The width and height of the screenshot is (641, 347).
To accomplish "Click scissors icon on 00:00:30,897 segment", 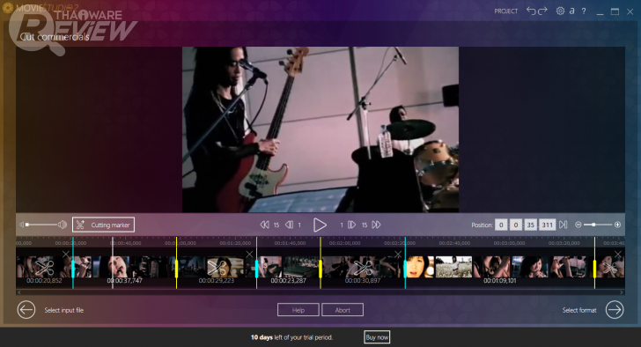I will (x=363, y=268).
